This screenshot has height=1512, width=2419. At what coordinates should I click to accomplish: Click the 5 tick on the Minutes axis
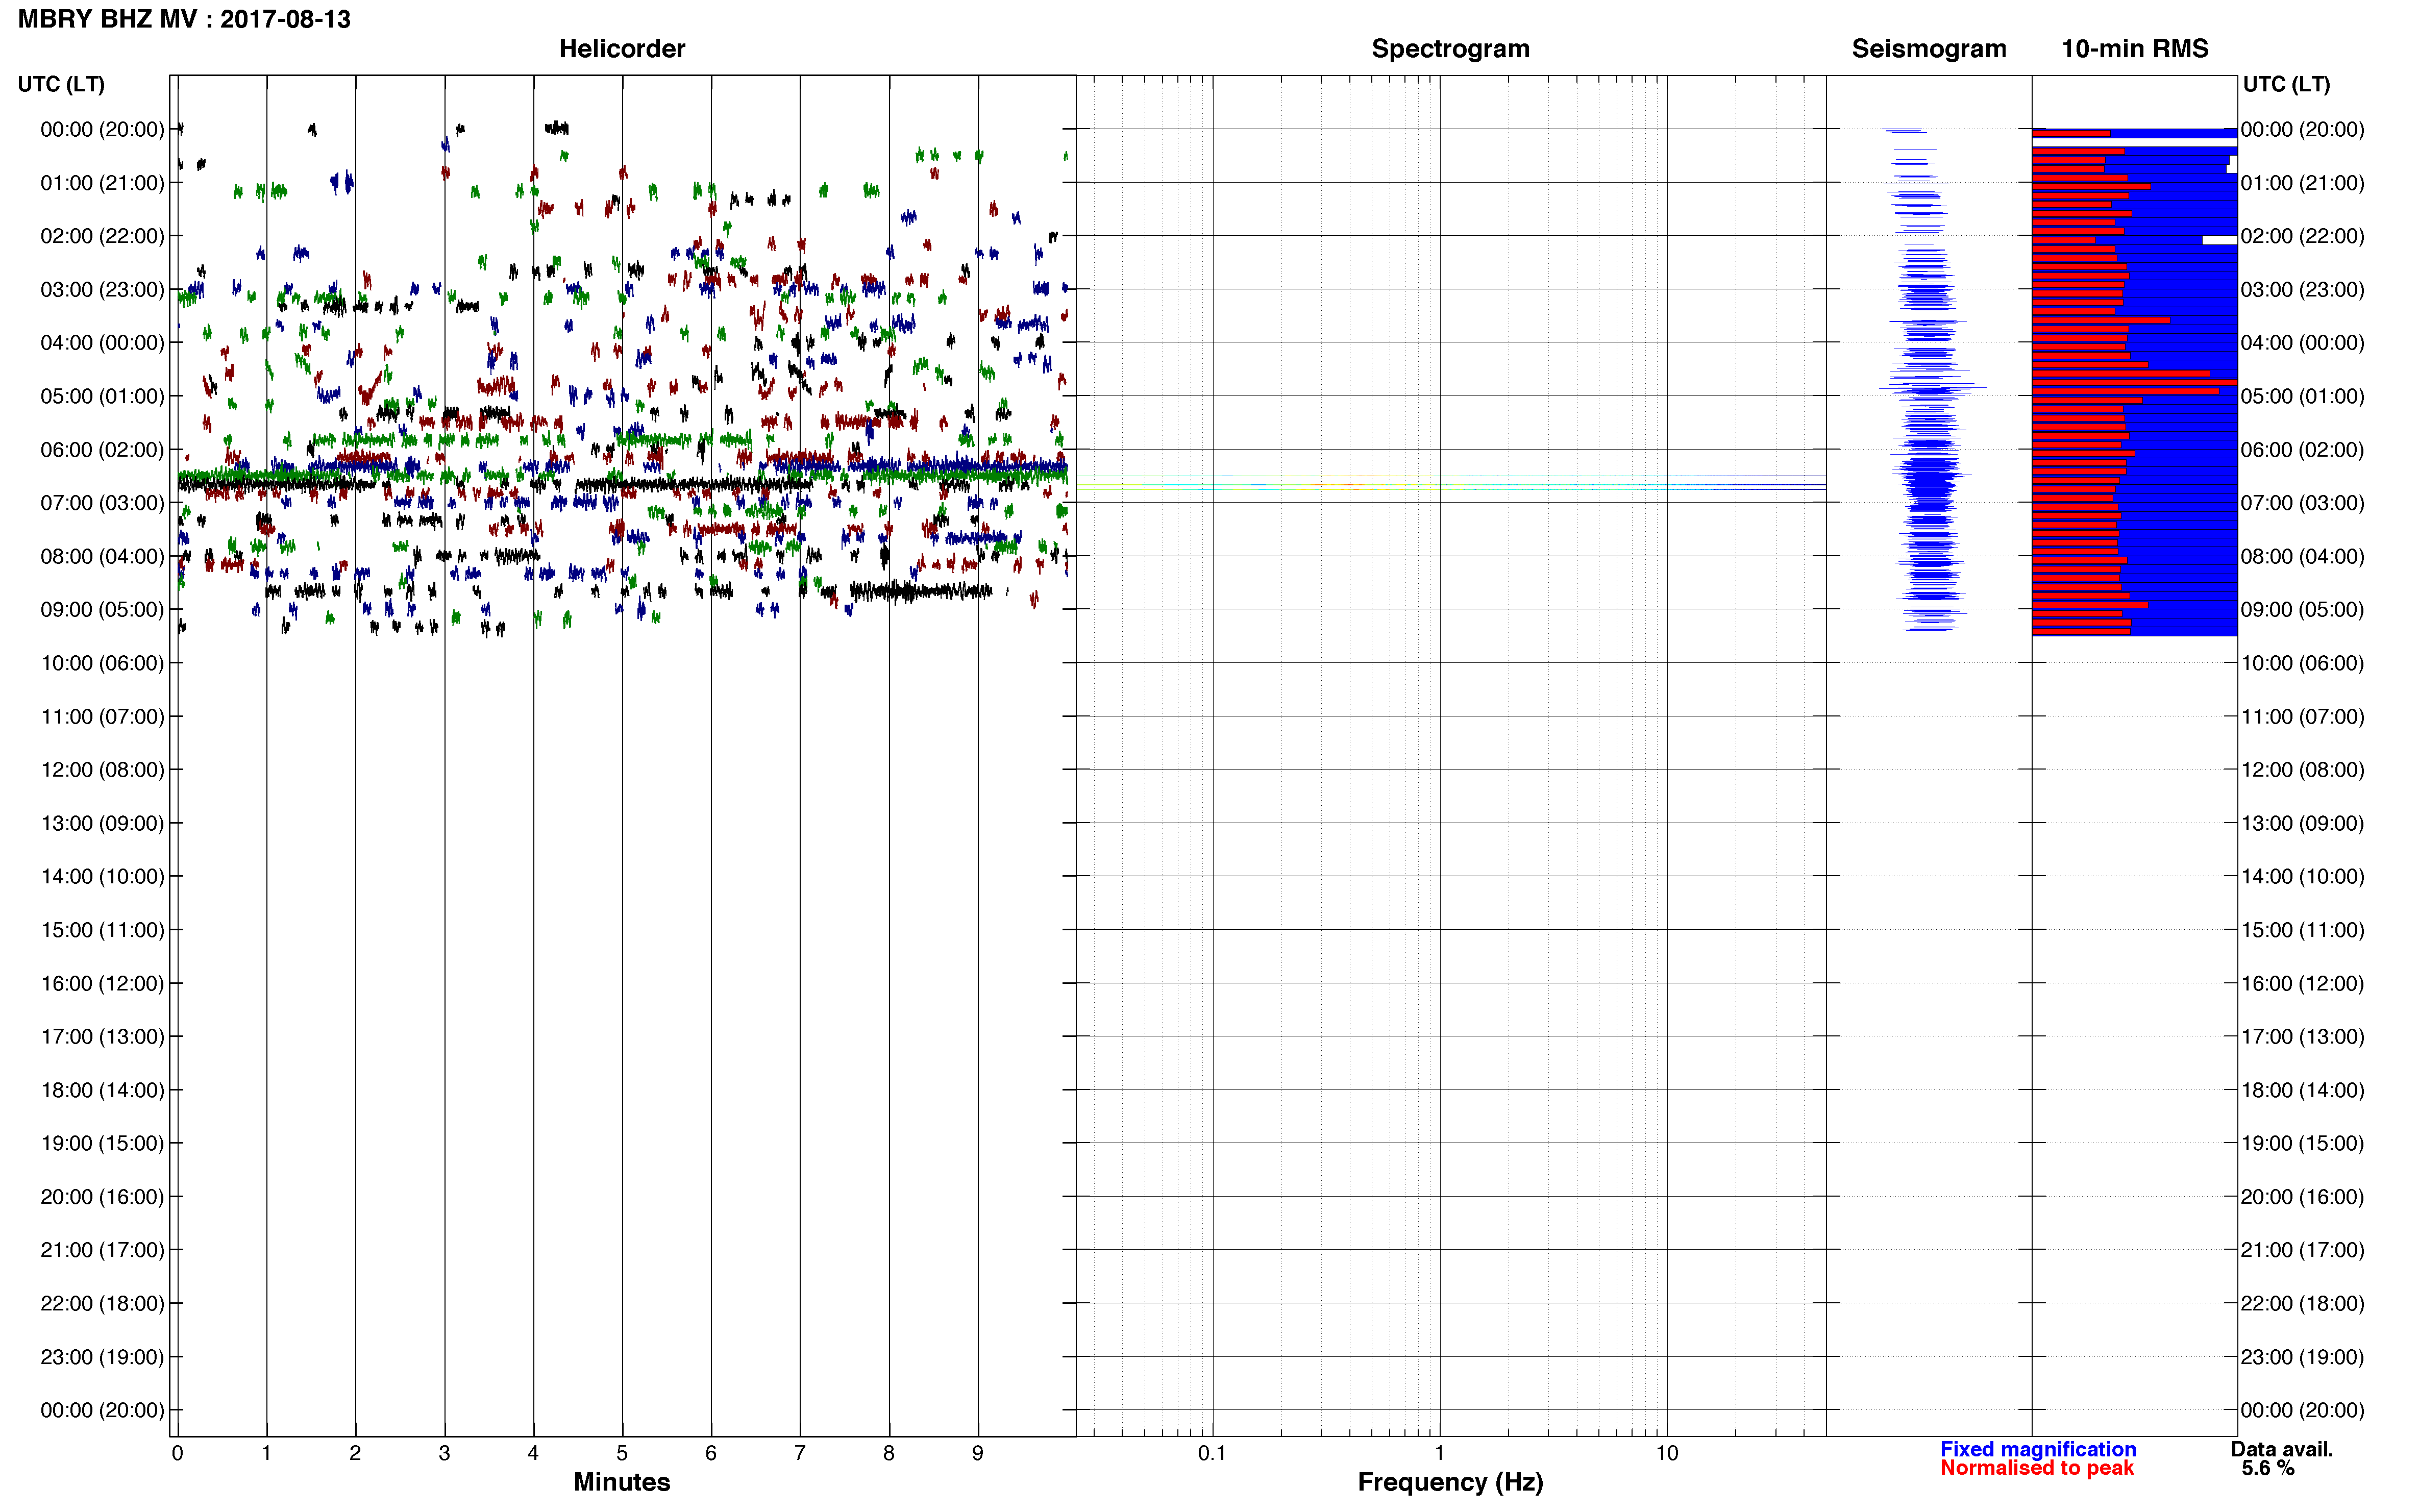point(622,1452)
